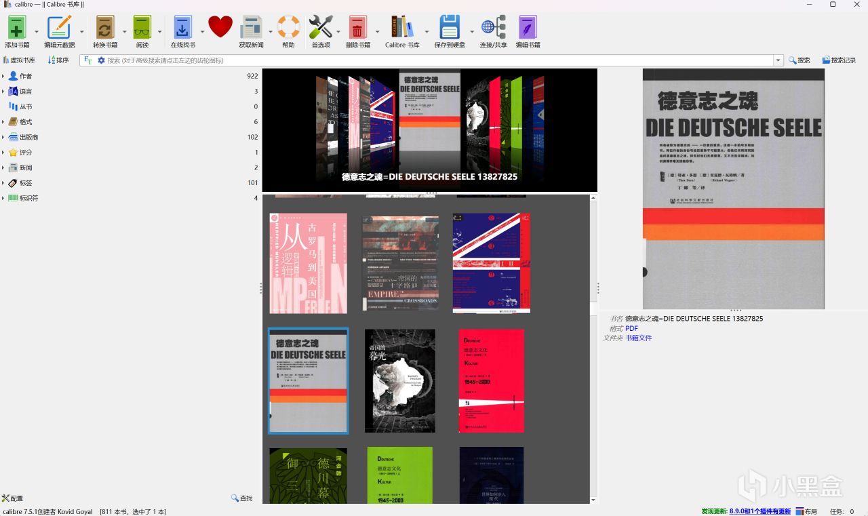Launch the 阅读 viewer icon

pos(142,27)
